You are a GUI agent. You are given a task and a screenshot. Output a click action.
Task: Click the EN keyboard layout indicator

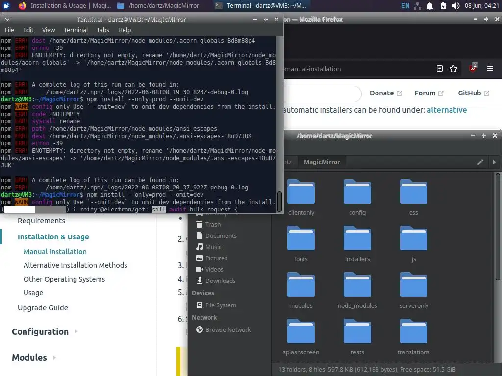(x=405, y=6)
